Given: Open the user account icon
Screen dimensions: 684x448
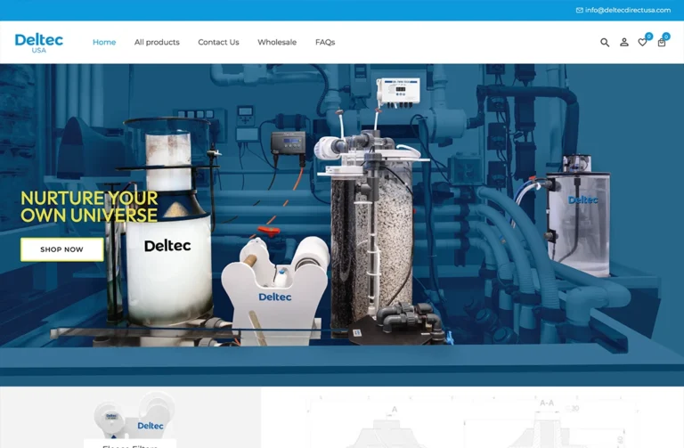Looking at the screenshot, I should (624, 43).
